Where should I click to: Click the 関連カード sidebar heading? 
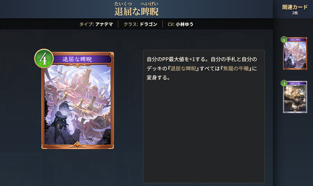pyautogui.click(x=295, y=7)
